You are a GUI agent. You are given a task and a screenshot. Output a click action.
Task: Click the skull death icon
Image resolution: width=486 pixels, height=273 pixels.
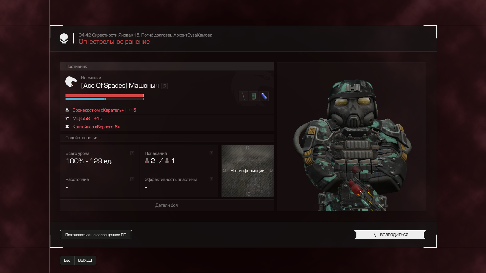coord(64,38)
